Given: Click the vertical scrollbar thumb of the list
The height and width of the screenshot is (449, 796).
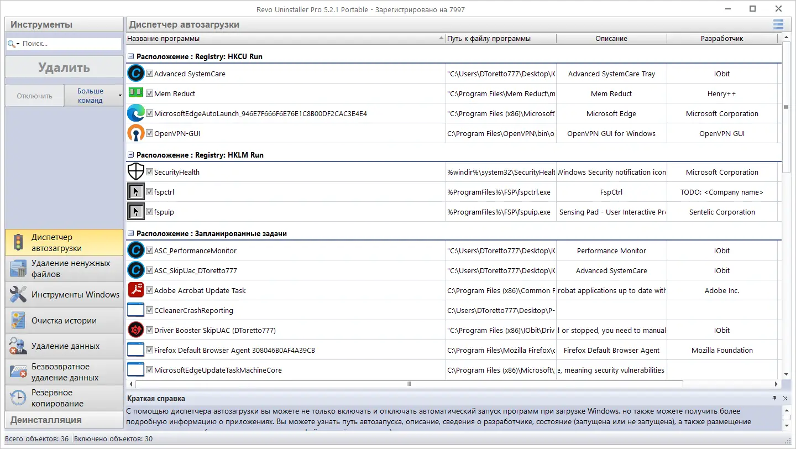Looking at the screenshot, I should (786, 106).
